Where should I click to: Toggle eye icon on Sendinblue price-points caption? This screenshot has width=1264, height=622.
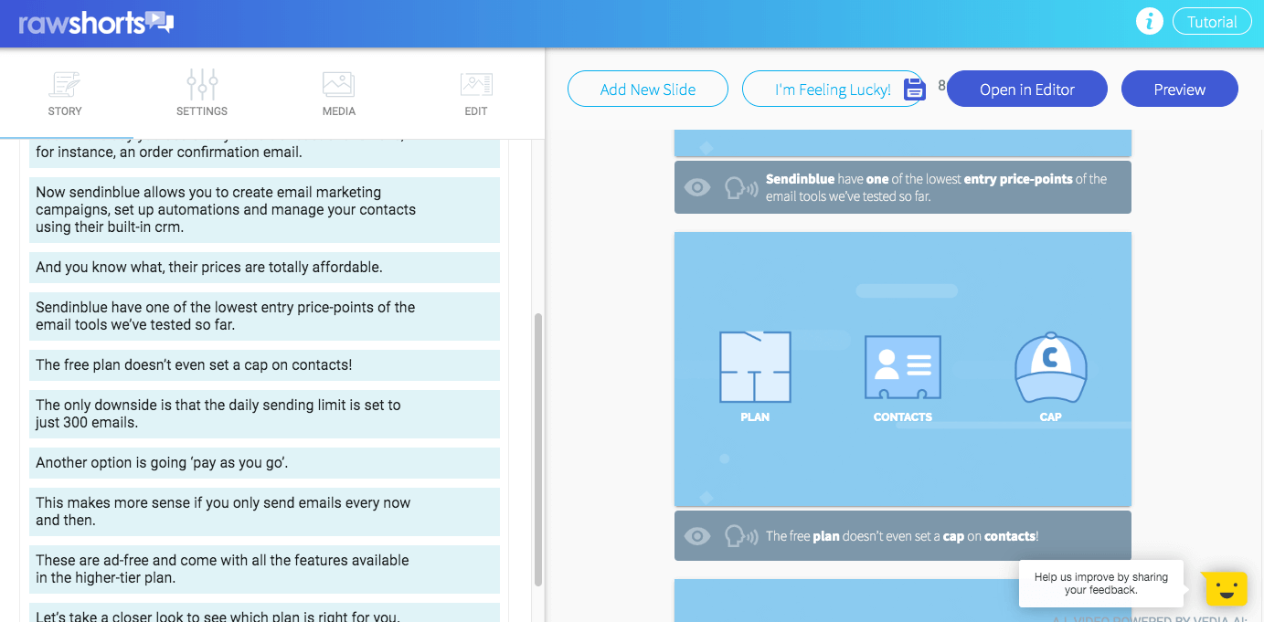click(x=697, y=187)
